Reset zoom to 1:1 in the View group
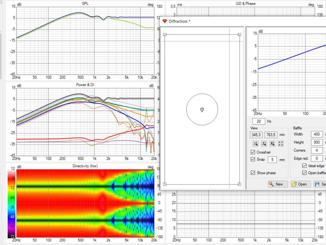This screenshot has height=245, width=326. 264,144
